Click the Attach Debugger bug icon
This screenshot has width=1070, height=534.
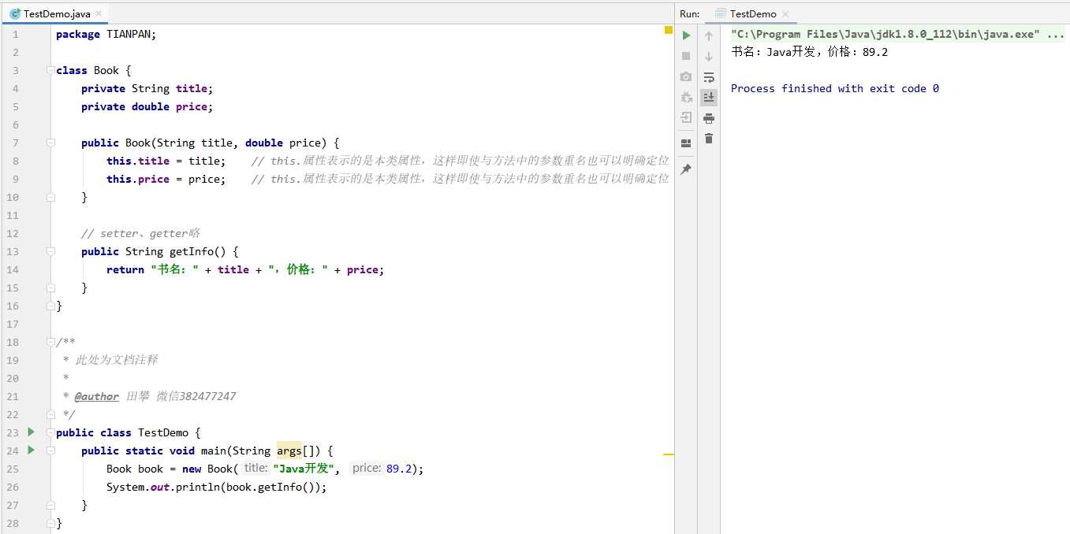pyautogui.click(x=686, y=97)
